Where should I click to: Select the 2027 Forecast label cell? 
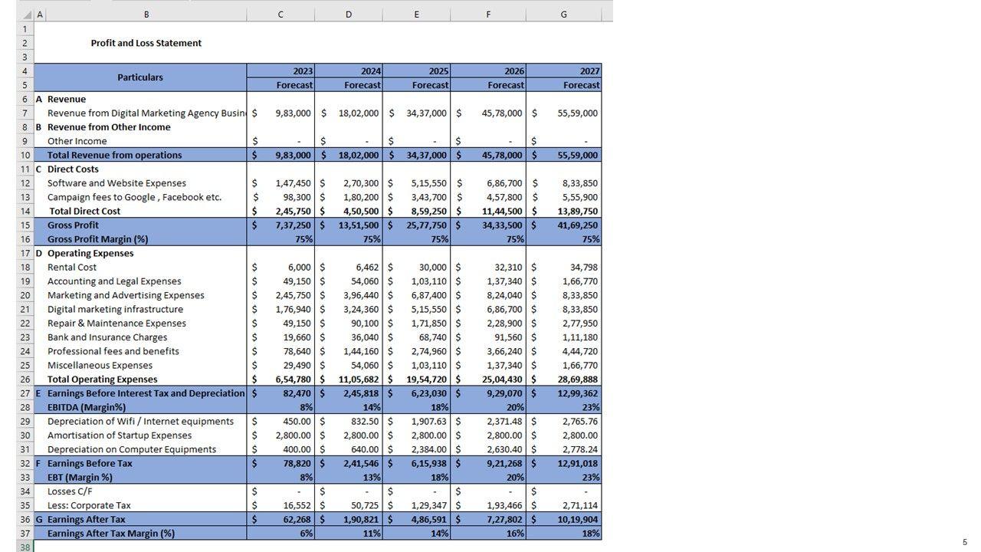[x=563, y=85]
